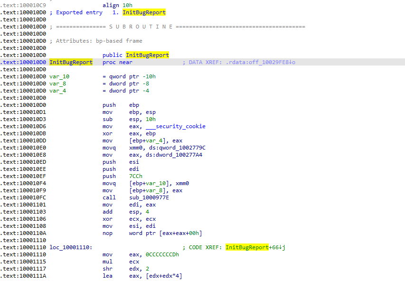Click the bp-based frame attributes comment
This screenshot has height=281, width=405.
99,41
